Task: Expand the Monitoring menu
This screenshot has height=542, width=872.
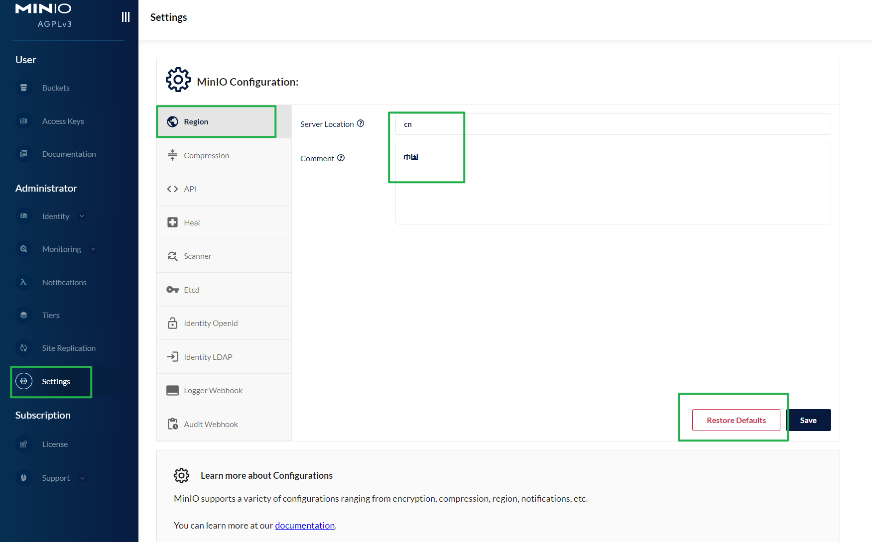Action: click(93, 249)
